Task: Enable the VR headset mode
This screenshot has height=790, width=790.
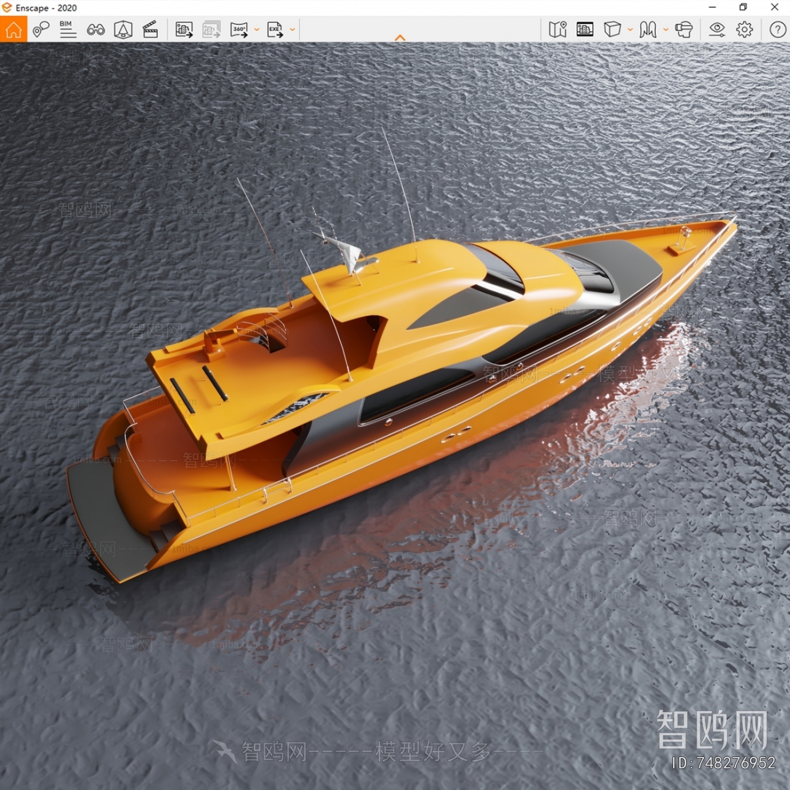Action: pos(684,29)
